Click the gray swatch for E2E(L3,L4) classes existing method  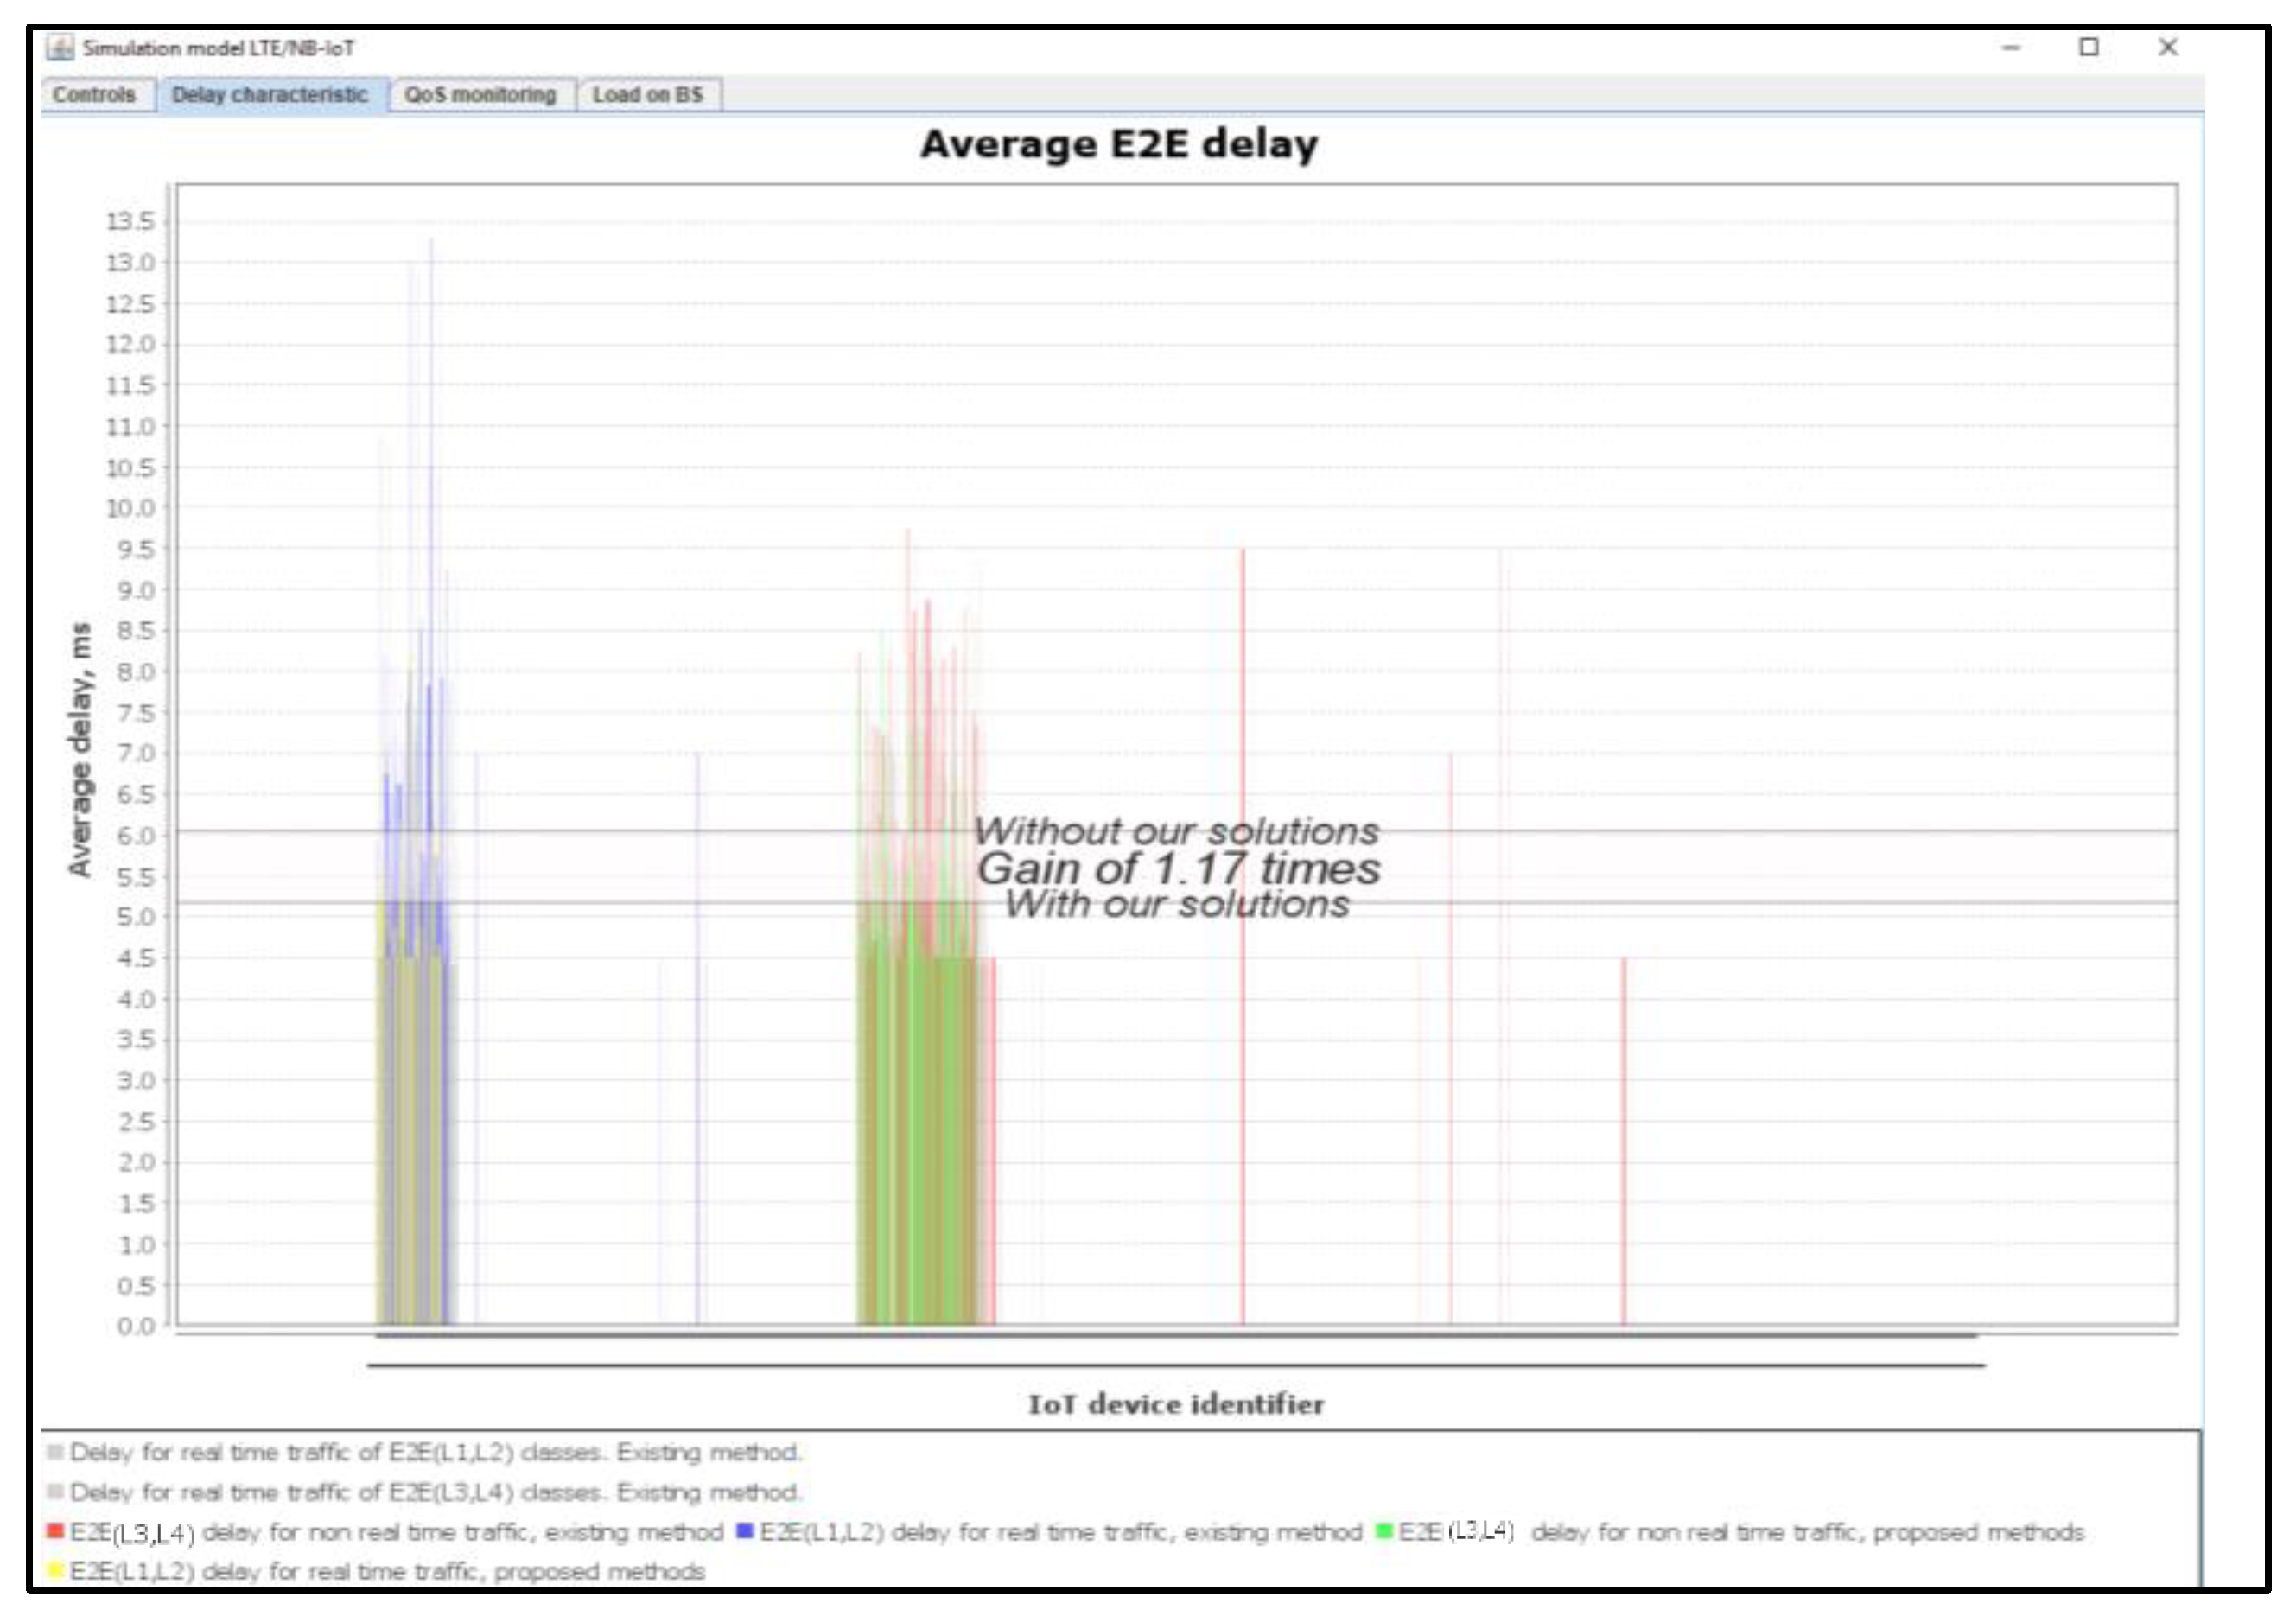coord(55,1491)
